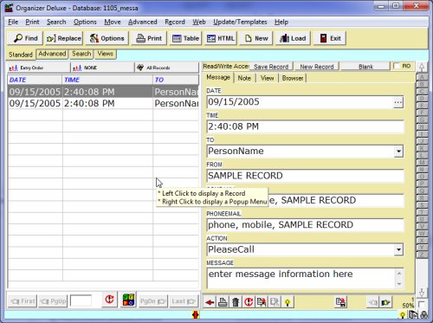
Task: Click the MESSAGE box scroll up arrow
Action: click(399, 273)
